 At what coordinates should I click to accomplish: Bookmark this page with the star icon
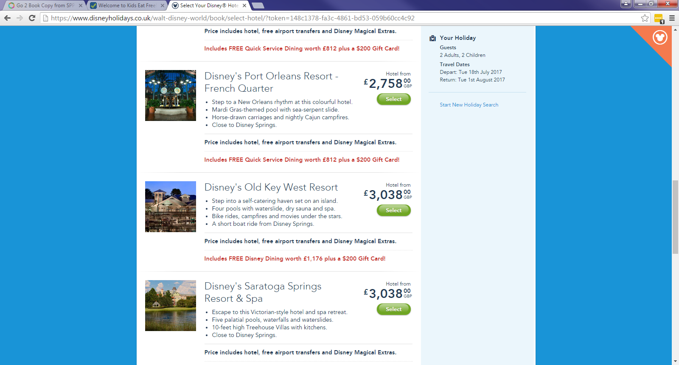[645, 18]
